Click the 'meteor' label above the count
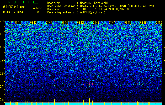Screen dimensions: 165x105 pyautogui.click(x=37, y=8)
